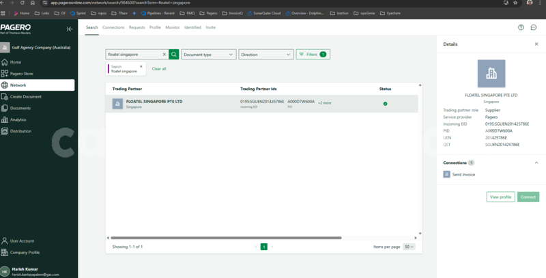Open the Direction dropdown
The width and height of the screenshot is (546, 278).
(266, 55)
